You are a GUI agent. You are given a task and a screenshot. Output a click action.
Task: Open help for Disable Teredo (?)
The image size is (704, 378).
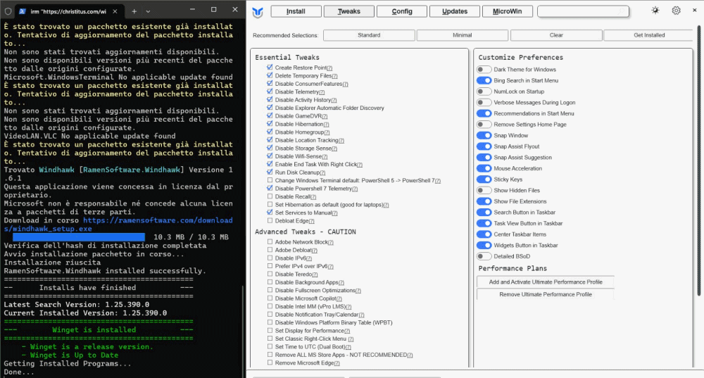pyautogui.click(x=315, y=275)
